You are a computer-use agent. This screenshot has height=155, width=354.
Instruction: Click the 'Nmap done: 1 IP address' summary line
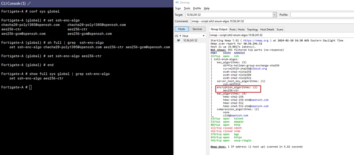click(x=256, y=147)
